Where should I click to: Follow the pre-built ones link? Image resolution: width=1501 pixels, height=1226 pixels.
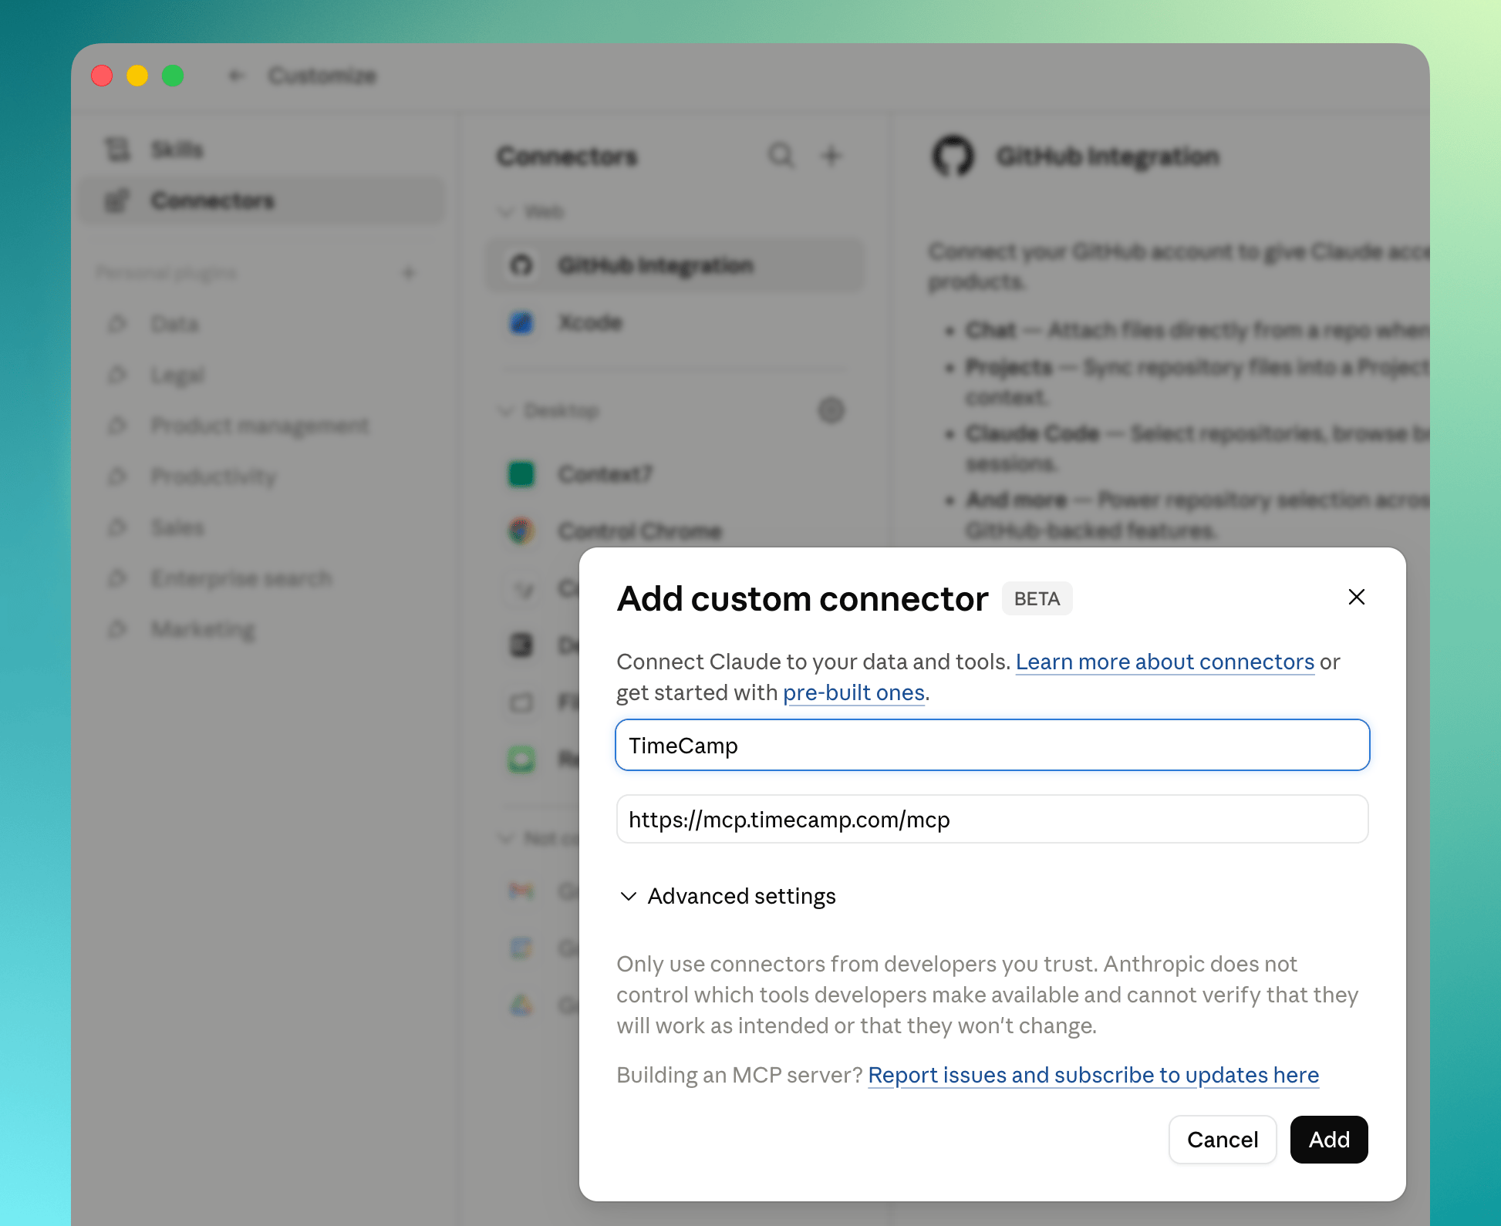pos(854,692)
